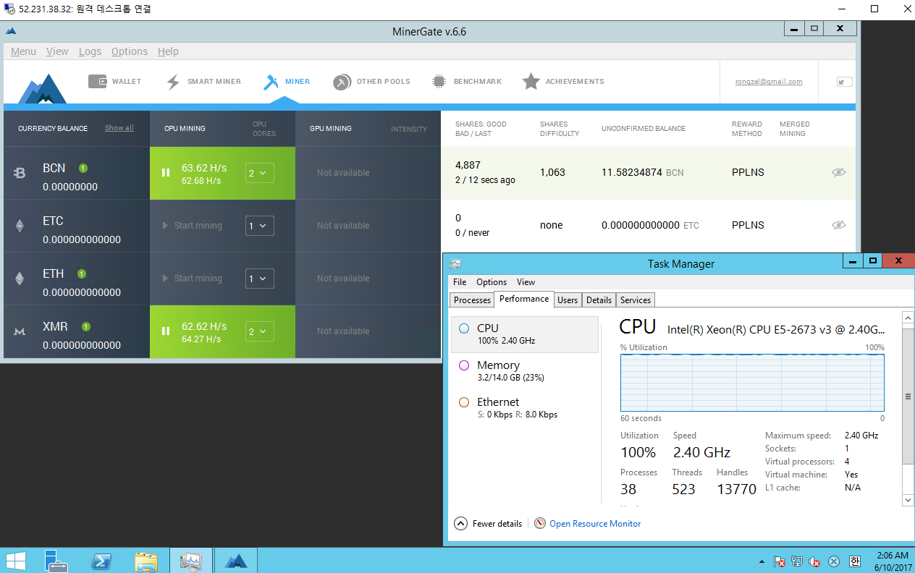The image size is (915, 573).
Task: Click Task Manager vertical scrollbar
Action: [908, 396]
